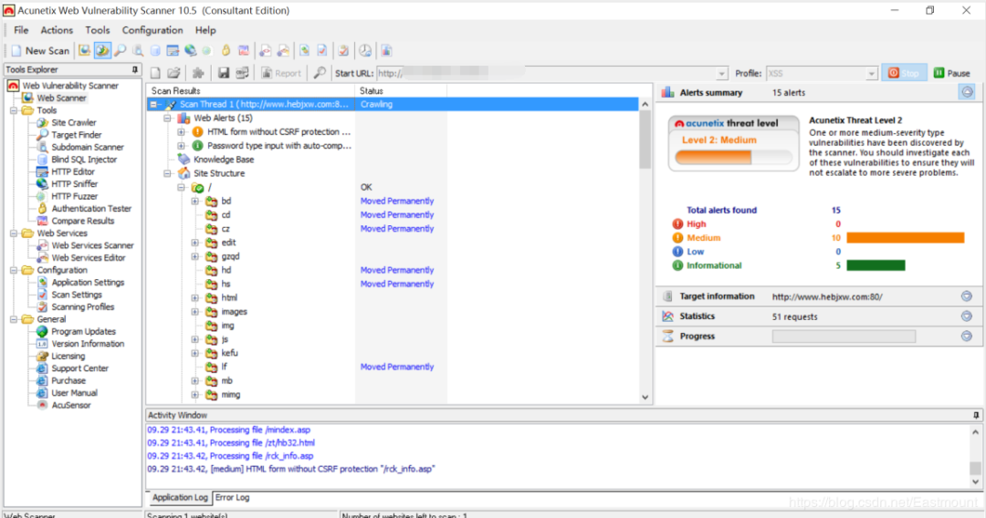
Task: Collapse Site Structure node
Action: 167,173
